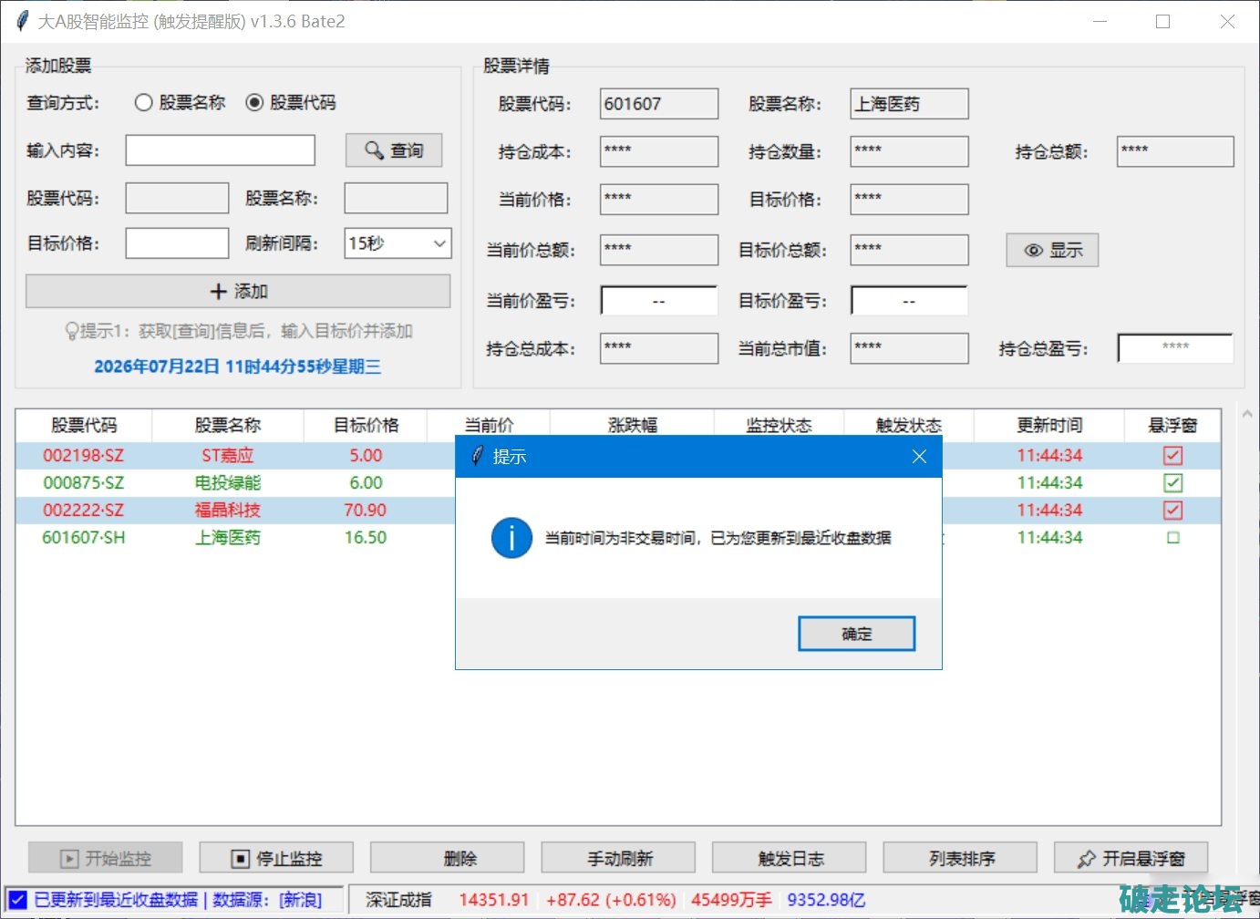Close the 提示 dialog with X
Screen dimensions: 1260x919
tap(919, 456)
